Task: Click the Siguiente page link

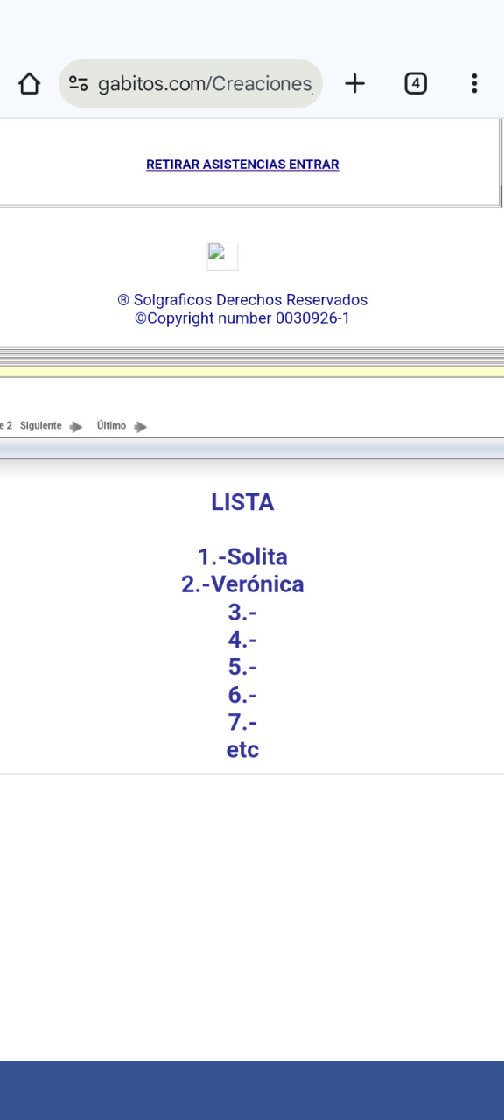Action: click(x=41, y=426)
